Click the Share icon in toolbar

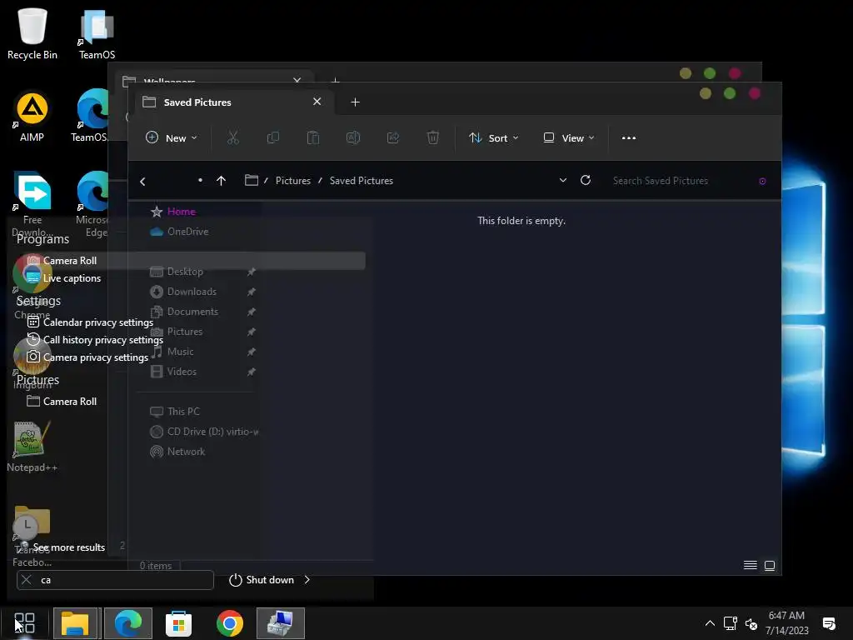tap(393, 137)
